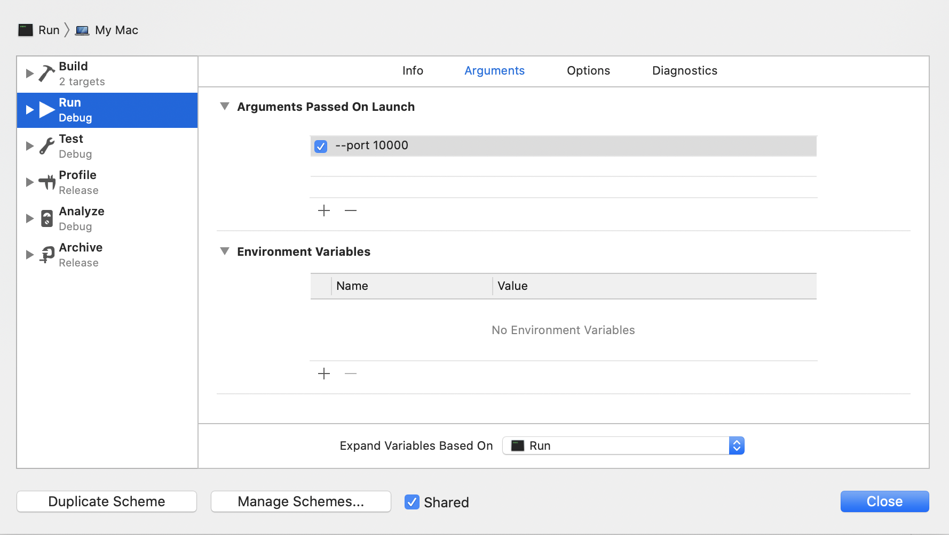Image resolution: width=949 pixels, height=535 pixels.
Task: Expand the Build action disclosure triangle
Action: pyautogui.click(x=30, y=74)
